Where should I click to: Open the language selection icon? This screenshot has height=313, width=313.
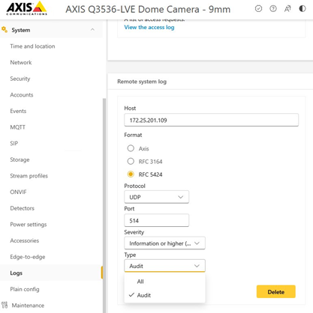pyautogui.click(x=287, y=9)
